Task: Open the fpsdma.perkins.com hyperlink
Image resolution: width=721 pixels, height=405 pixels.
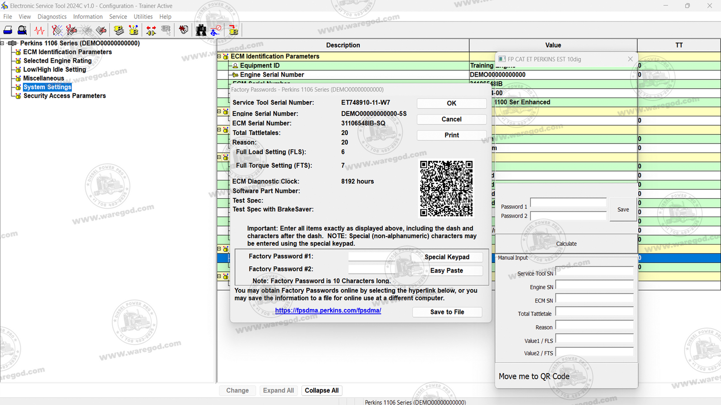Action: click(x=328, y=310)
